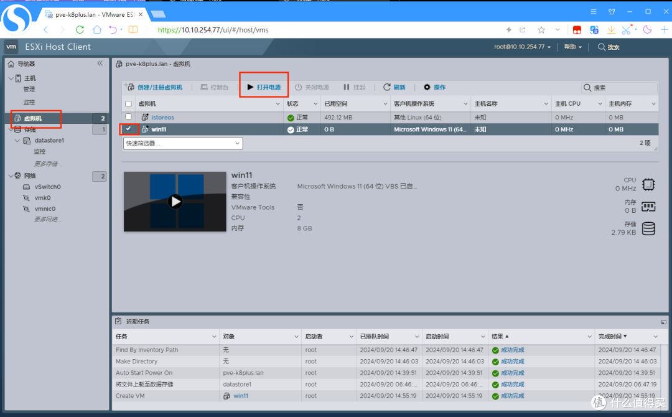Open browser hamburger menu icon

click(594, 12)
